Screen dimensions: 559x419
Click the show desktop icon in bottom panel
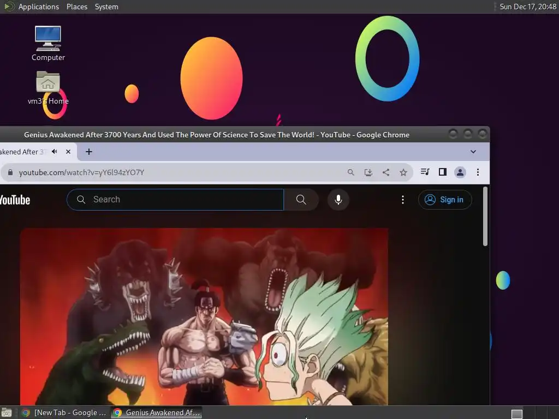pyautogui.click(x=7, y=413)
